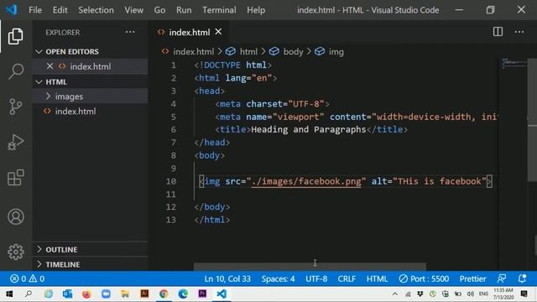This screenshot has height=302, width=537.
Task: Click Port : 5500 Live Server status
Action: 424,279
